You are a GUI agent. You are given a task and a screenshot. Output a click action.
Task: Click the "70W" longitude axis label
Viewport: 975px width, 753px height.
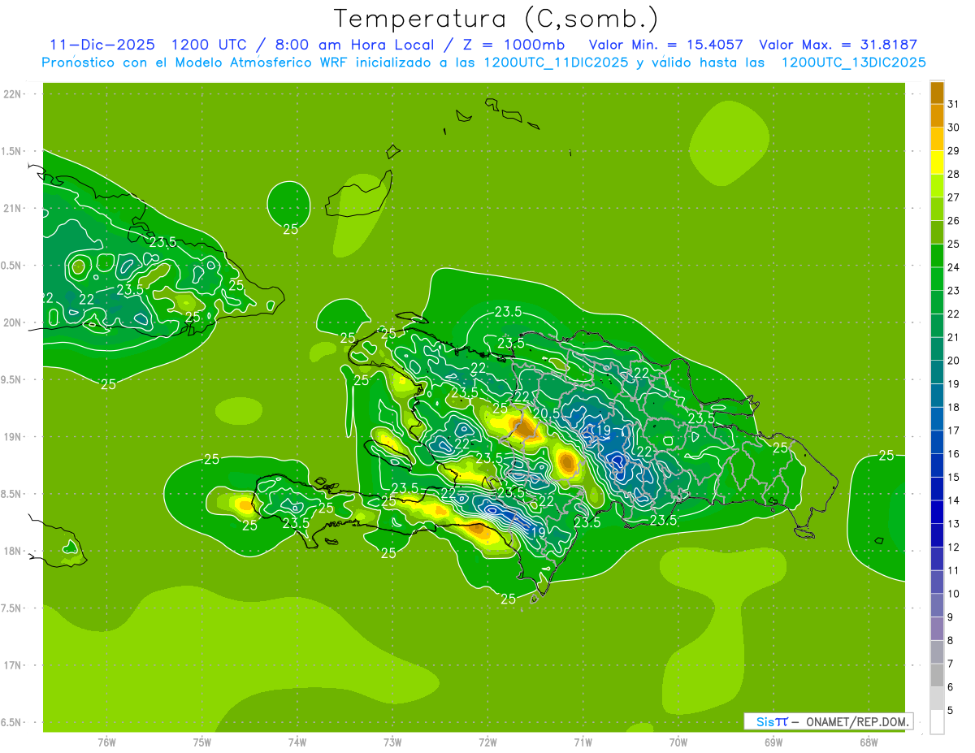pos(678,742)
